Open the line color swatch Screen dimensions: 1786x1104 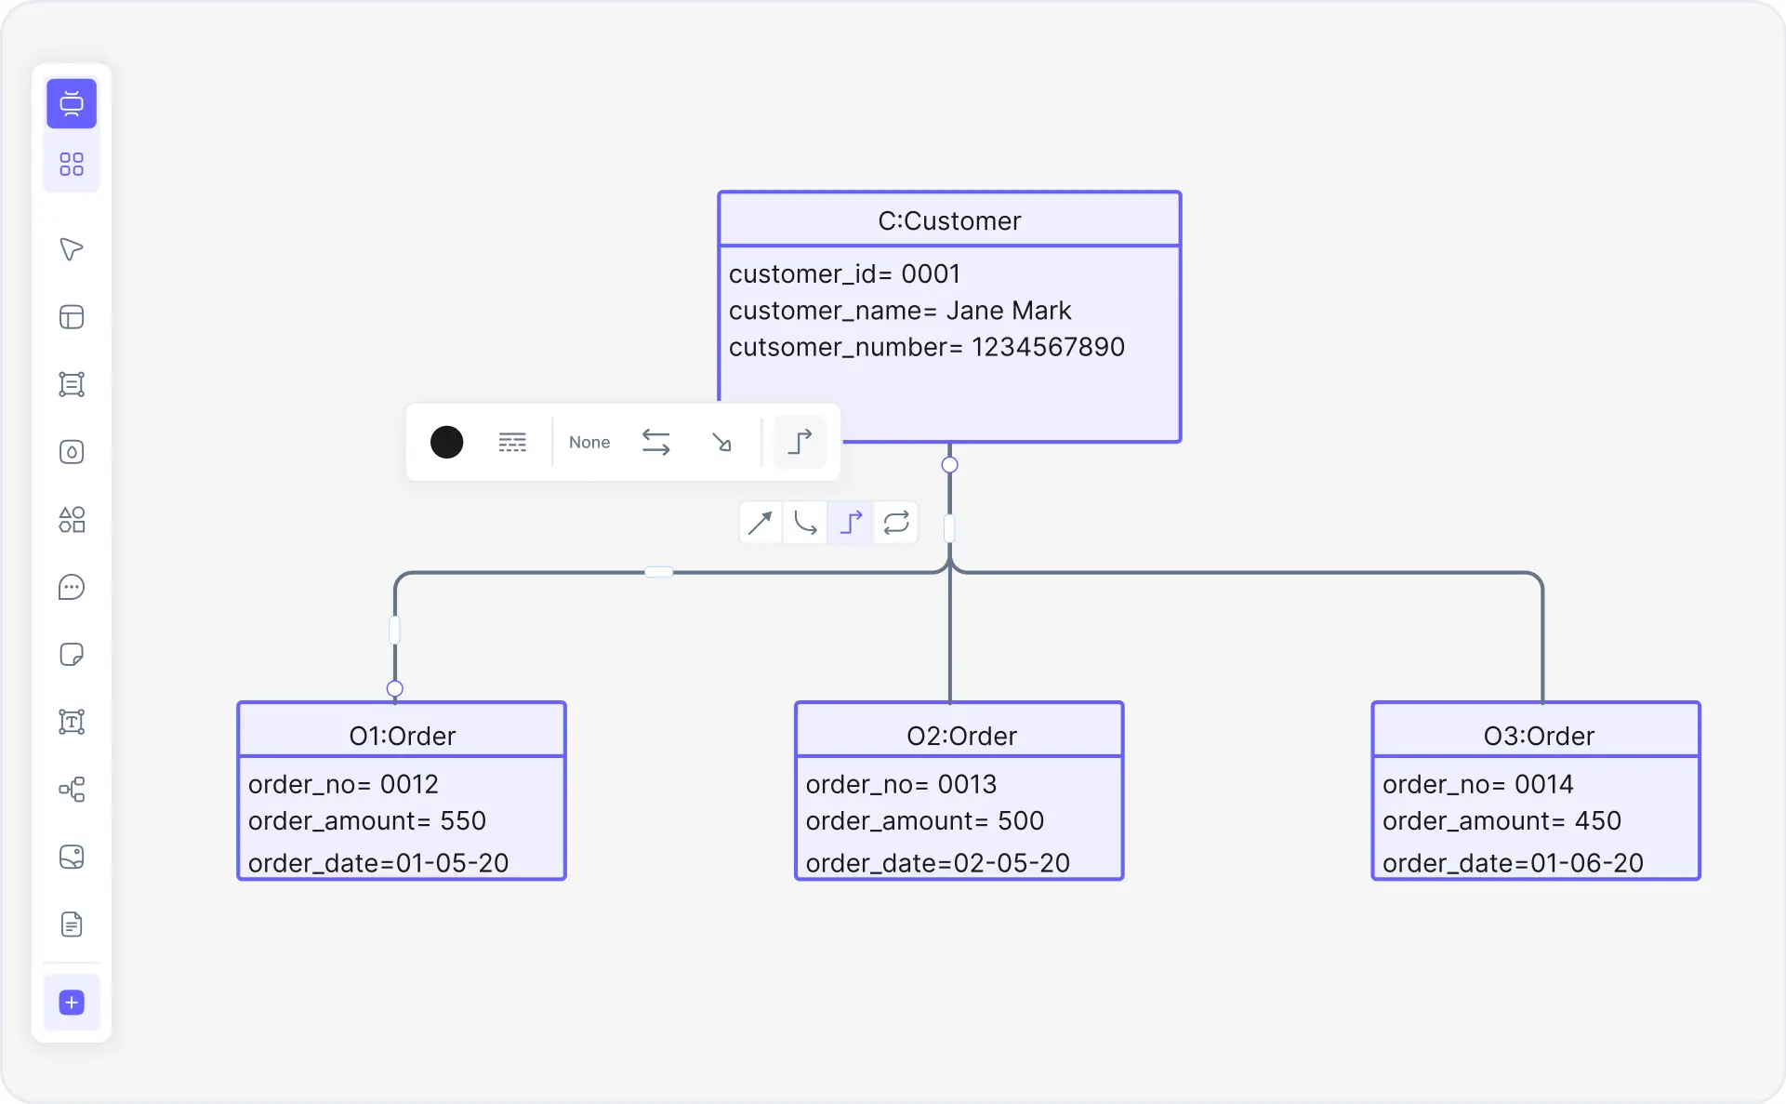[x=446, y=442]
